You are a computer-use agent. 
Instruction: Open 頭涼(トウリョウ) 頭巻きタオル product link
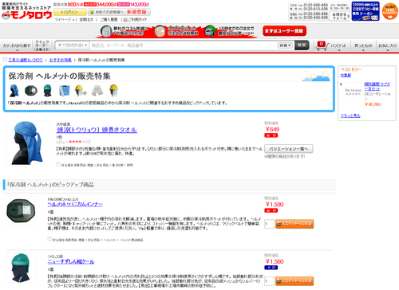click(x=97, y=130)
